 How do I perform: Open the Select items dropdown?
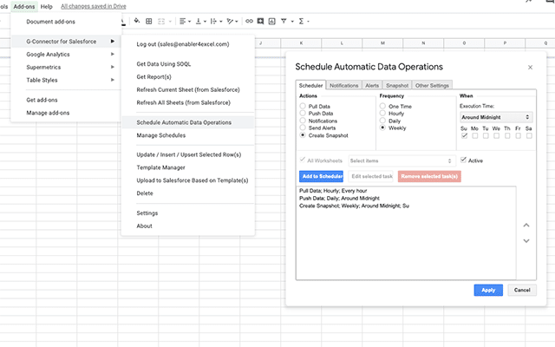pos(402,160)
